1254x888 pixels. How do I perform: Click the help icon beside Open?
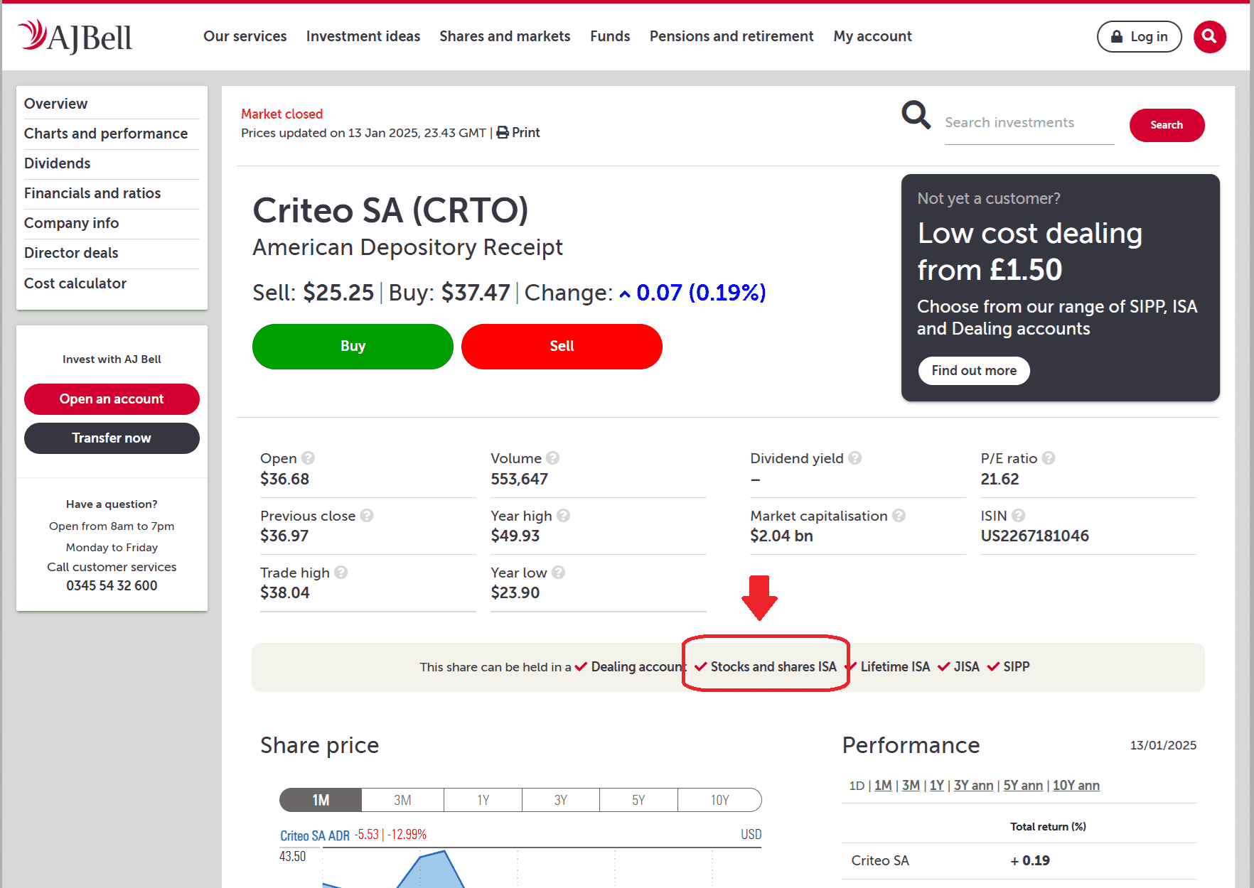coord(308,458)
